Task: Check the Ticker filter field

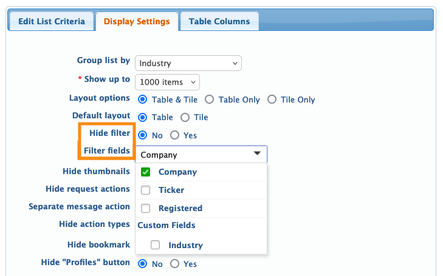Action: point(146,190)
